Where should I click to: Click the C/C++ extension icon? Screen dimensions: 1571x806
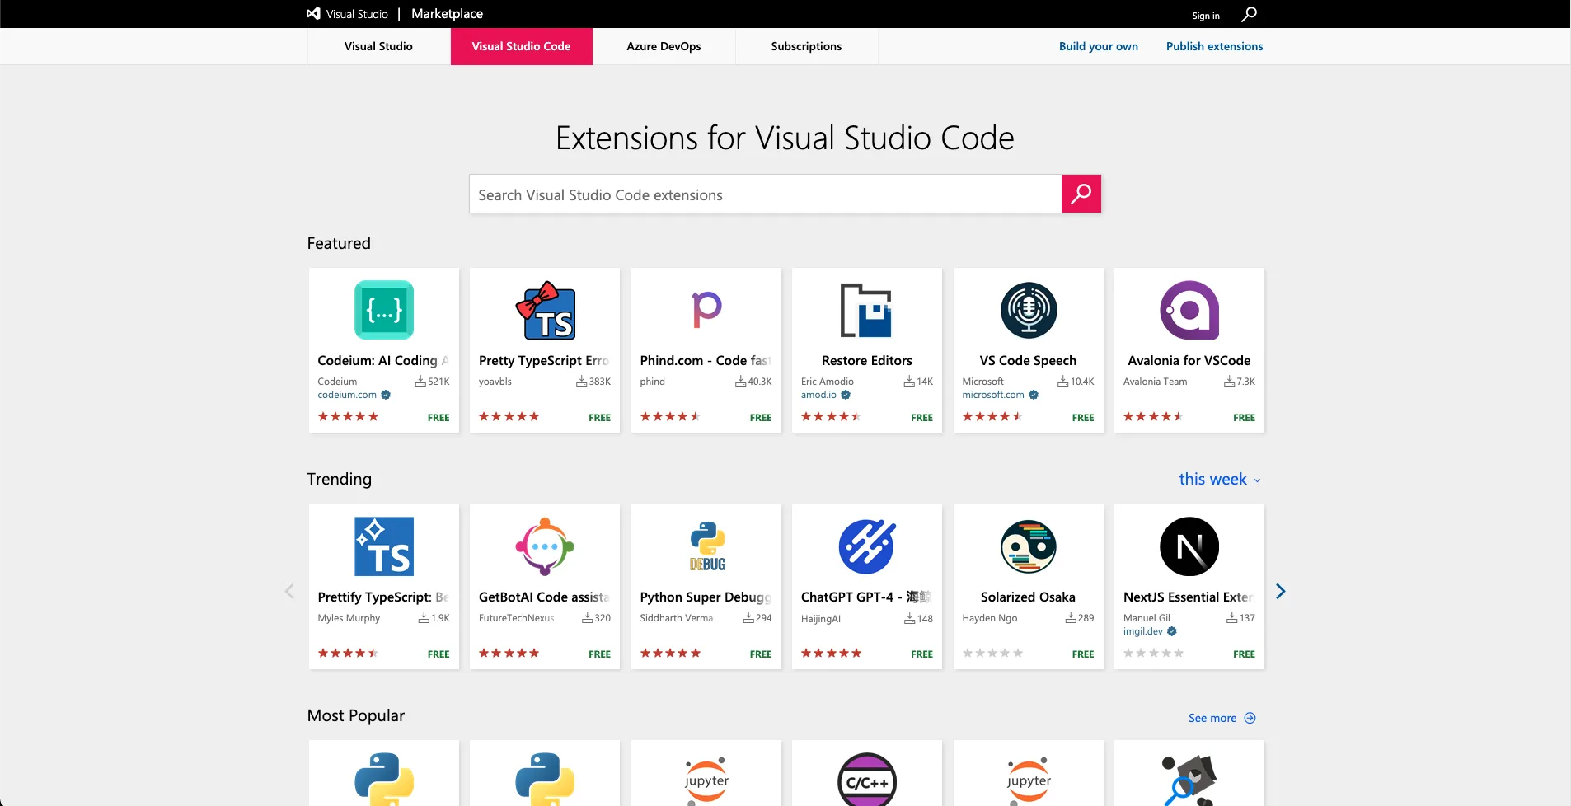pos(867,780)
